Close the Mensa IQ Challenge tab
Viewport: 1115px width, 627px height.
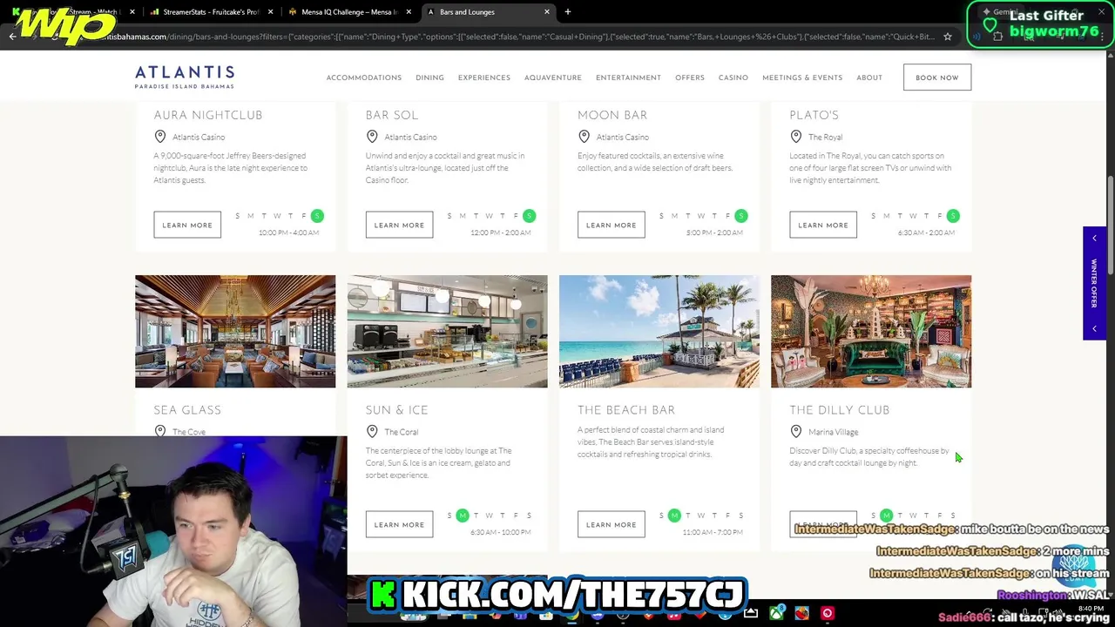pyautogui.click(x=409, y=12)
